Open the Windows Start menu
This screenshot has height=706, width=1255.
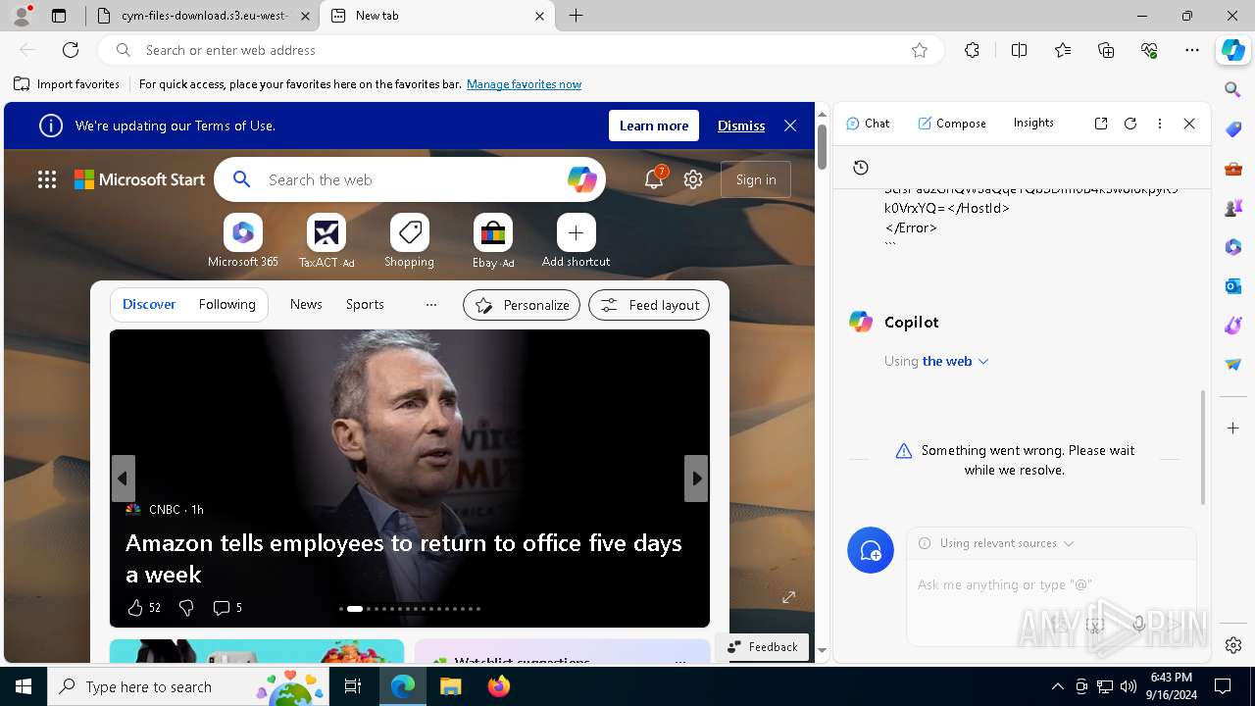coord(24,686)
